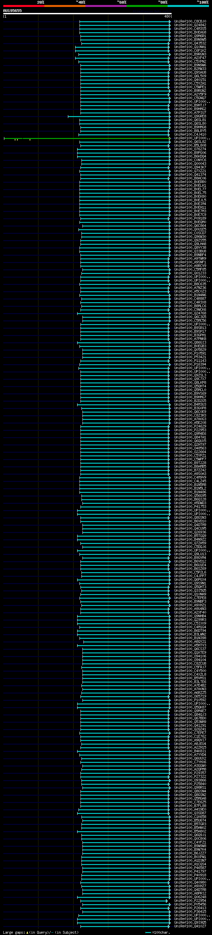Screen dimensions: 212x935
Task: Click the Large gaps legend text
Action: (x=41, y=932)
